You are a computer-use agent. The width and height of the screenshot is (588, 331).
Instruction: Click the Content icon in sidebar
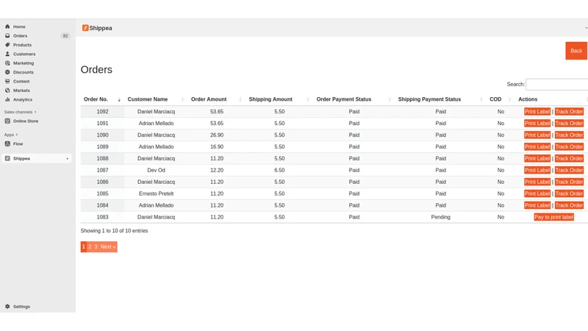pyautogui.click(x=7, y=81)
